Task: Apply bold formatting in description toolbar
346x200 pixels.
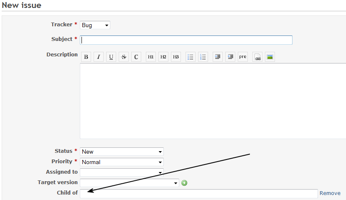Action: tap(86, 57)
